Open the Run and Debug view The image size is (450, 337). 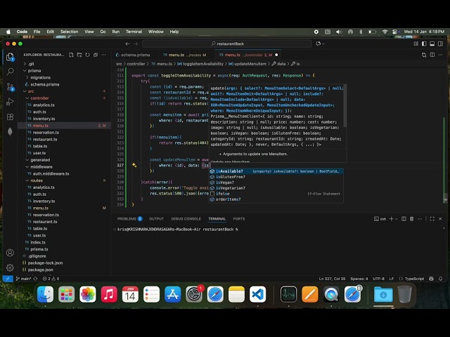(x=10, y=102)
